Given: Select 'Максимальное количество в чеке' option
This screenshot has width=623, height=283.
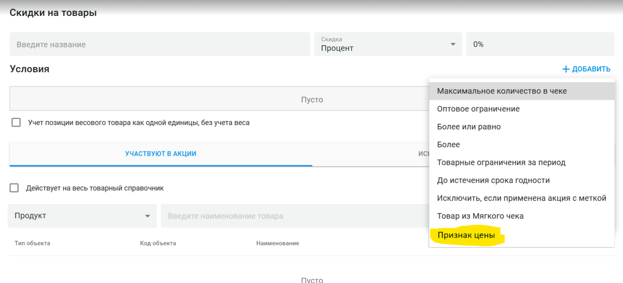Looking at the screenshot, I should (501, 91).
